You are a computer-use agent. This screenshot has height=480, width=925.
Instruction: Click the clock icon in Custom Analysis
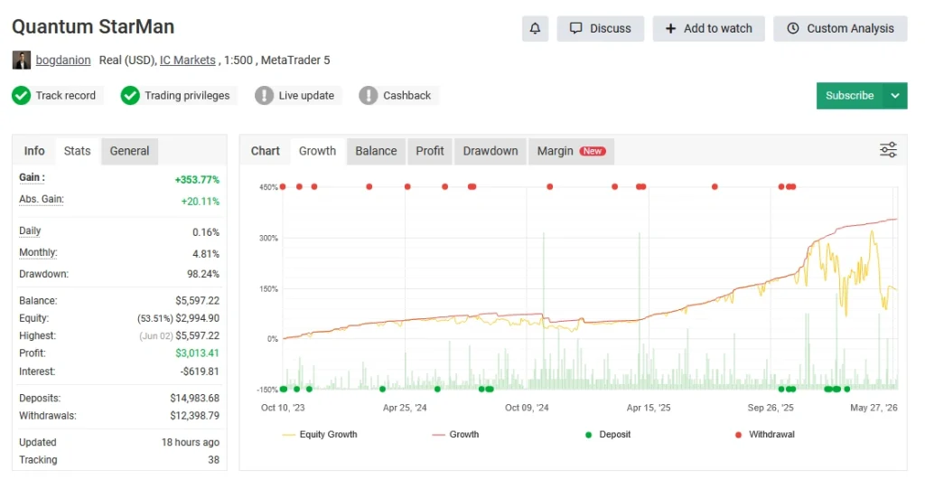click(x=793, y=28)
